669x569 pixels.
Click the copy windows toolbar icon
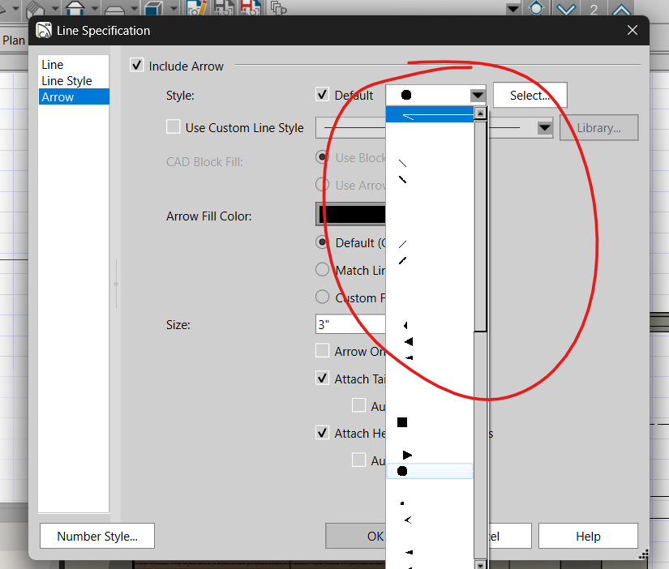tap(279, 7)
